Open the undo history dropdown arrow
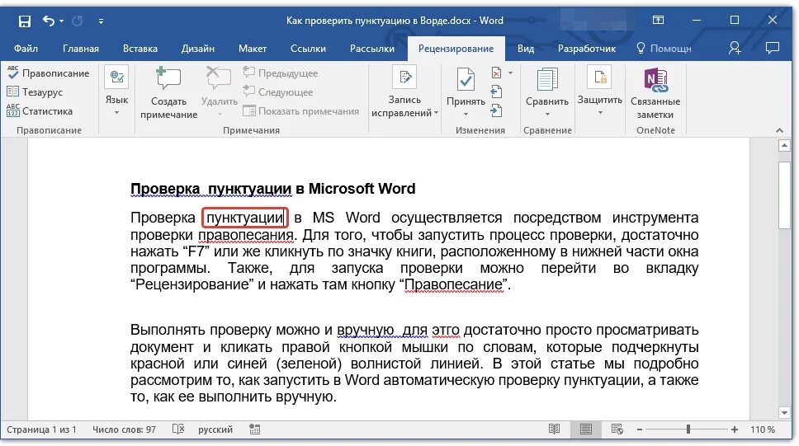The image size is (799, 446). [62, 21]
